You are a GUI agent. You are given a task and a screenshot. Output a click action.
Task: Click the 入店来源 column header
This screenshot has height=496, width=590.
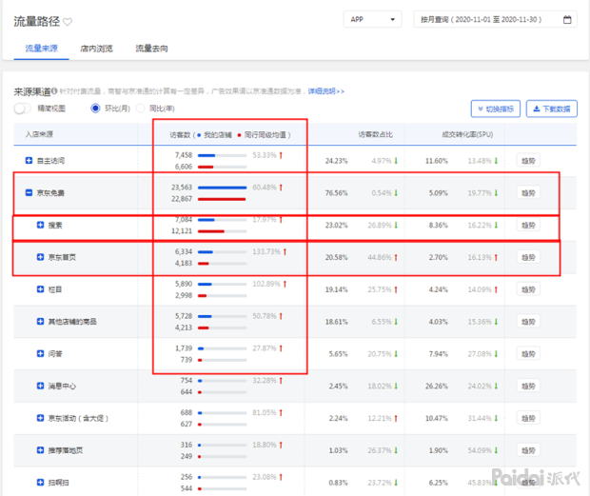[39, 134]
